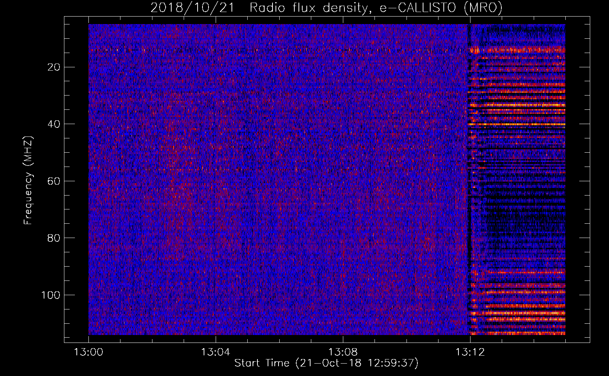
Task: Click the "100" frequency tick label
Action: click(x=51, y=295)
